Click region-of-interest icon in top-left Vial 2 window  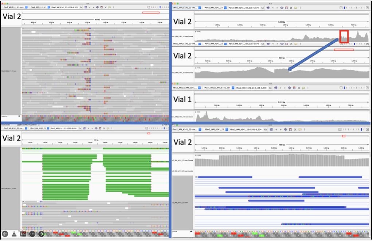point(101,7)
